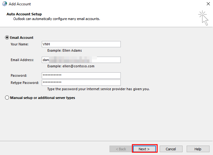Click the sparkle cursor icon in the header
The height and width of the screenshot is (155, 213).
tap(203, 18)
